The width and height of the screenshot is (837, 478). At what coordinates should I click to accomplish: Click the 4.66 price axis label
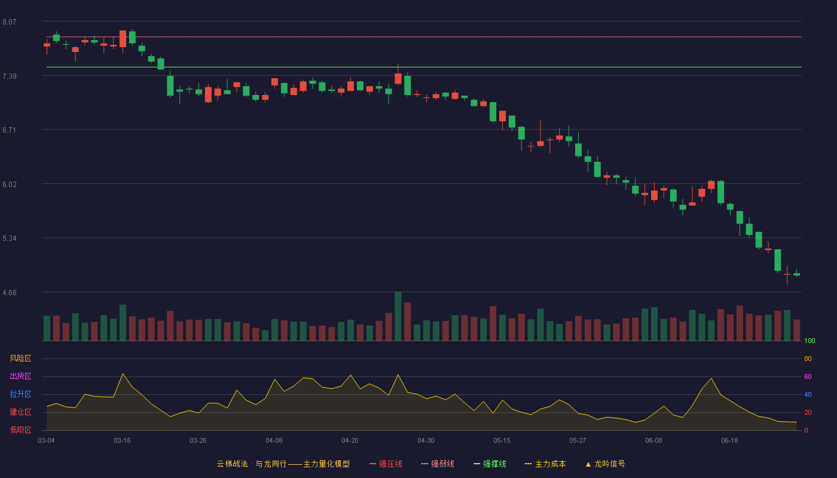click(9, 293)
